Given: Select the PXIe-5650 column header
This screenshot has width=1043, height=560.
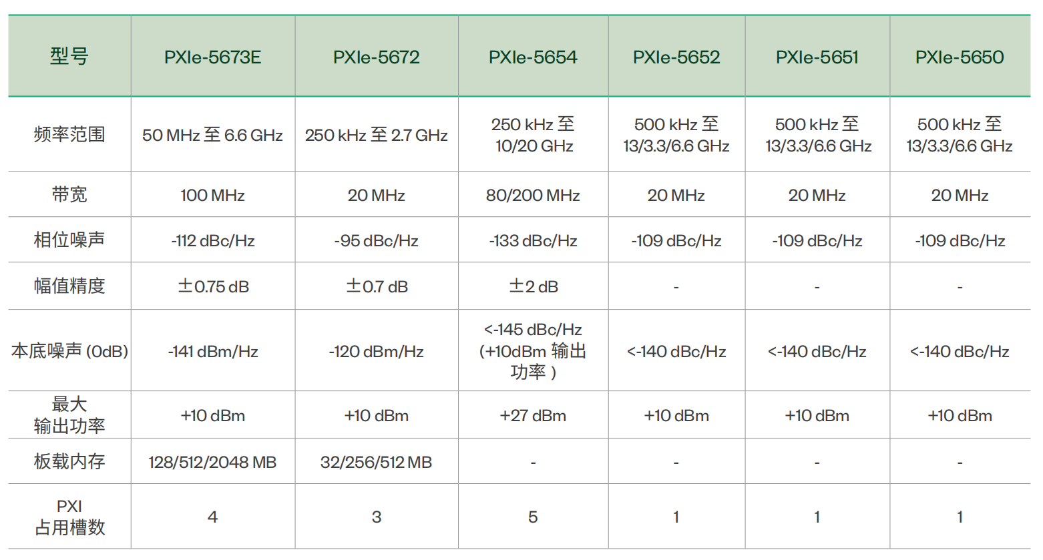Looking at the screenshot, I should (x=960, y=57).
